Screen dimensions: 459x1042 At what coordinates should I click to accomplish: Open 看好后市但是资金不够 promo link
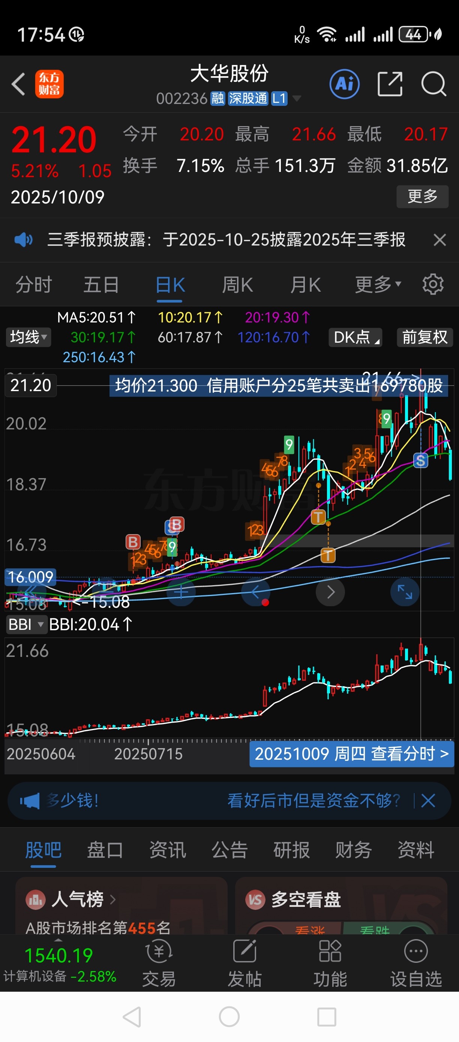[313, 801]
